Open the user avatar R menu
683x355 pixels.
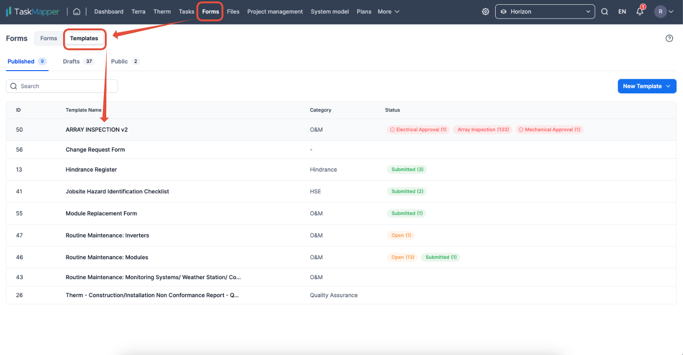coord(664,11)
